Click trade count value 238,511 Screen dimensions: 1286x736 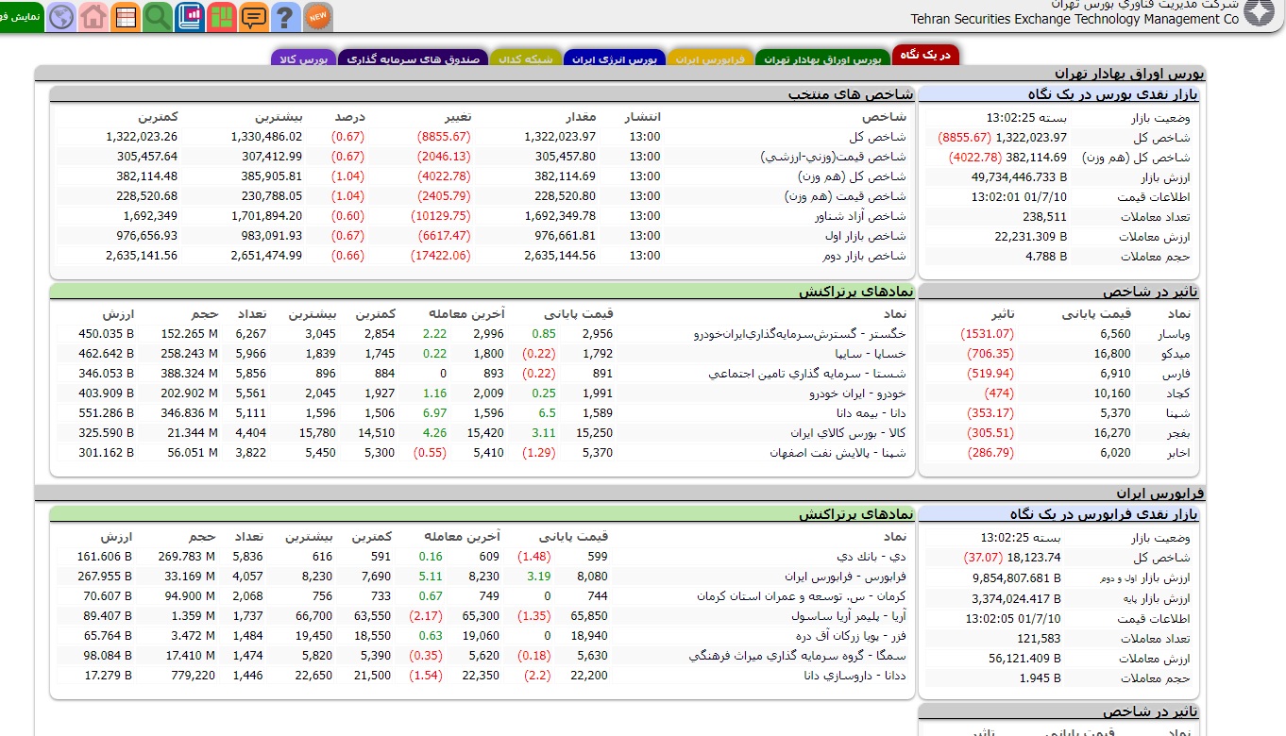coord(1044,217)
